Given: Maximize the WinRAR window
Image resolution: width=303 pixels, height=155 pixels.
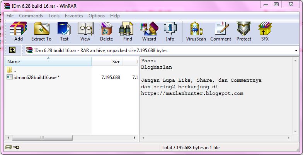Looking at the screenshot, I should [277, 5].
